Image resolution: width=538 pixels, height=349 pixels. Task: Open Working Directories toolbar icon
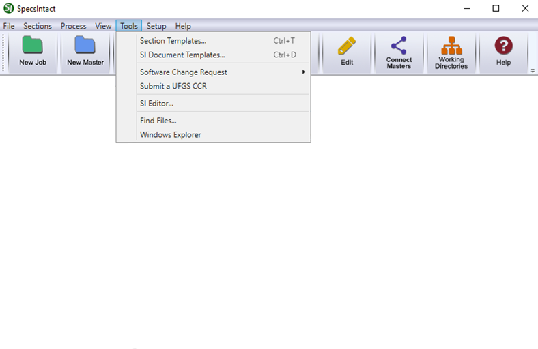pos(451,46)
